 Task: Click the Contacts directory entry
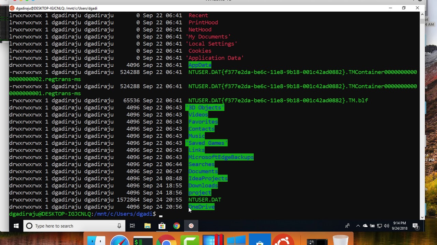[x=201, y=129]
